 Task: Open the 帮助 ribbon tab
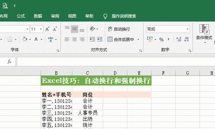click(x=89, y=16)
